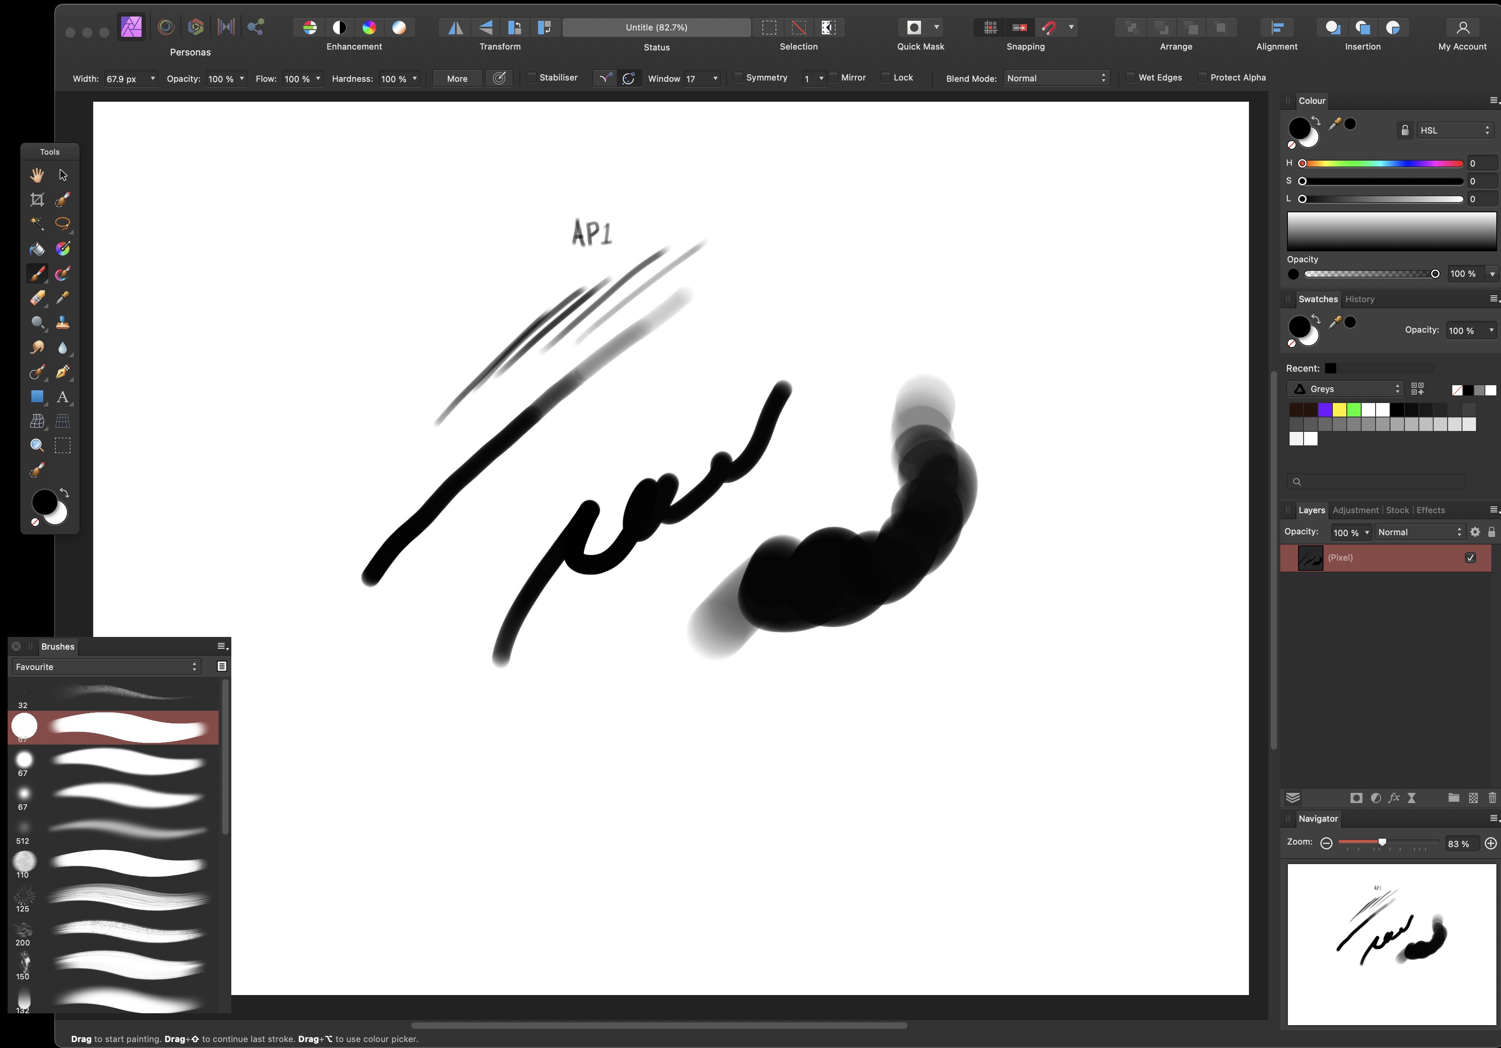Click the Flip Horizontal transform icon
1501x1048 pixels.
pos(455,28)
